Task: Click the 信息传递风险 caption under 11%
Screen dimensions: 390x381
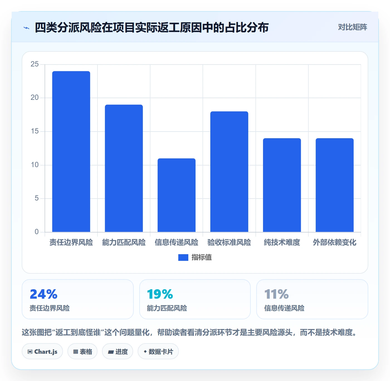Action: (x=284, y=308)
